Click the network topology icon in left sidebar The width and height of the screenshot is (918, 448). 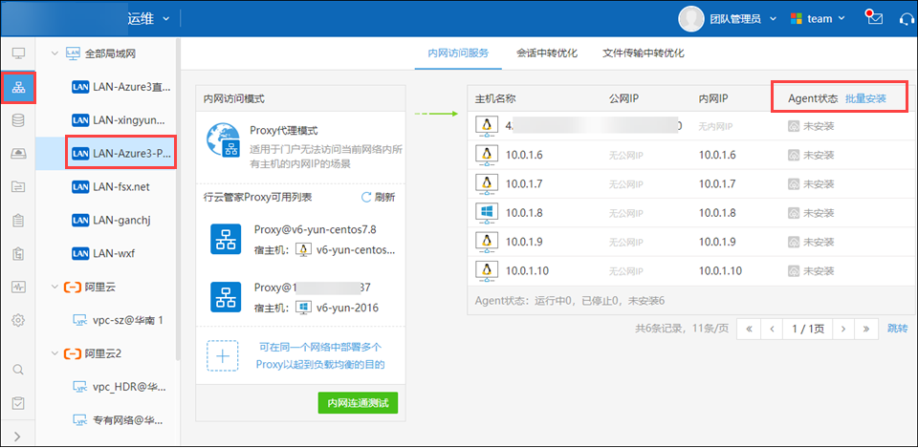pos(18,87)
